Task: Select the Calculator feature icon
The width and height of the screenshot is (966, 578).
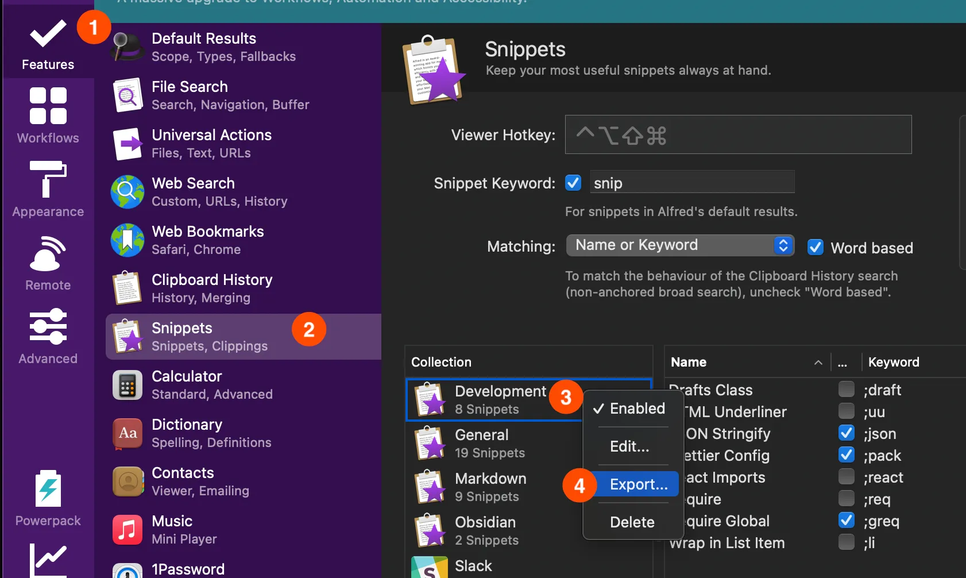Action: coord(127,385)
